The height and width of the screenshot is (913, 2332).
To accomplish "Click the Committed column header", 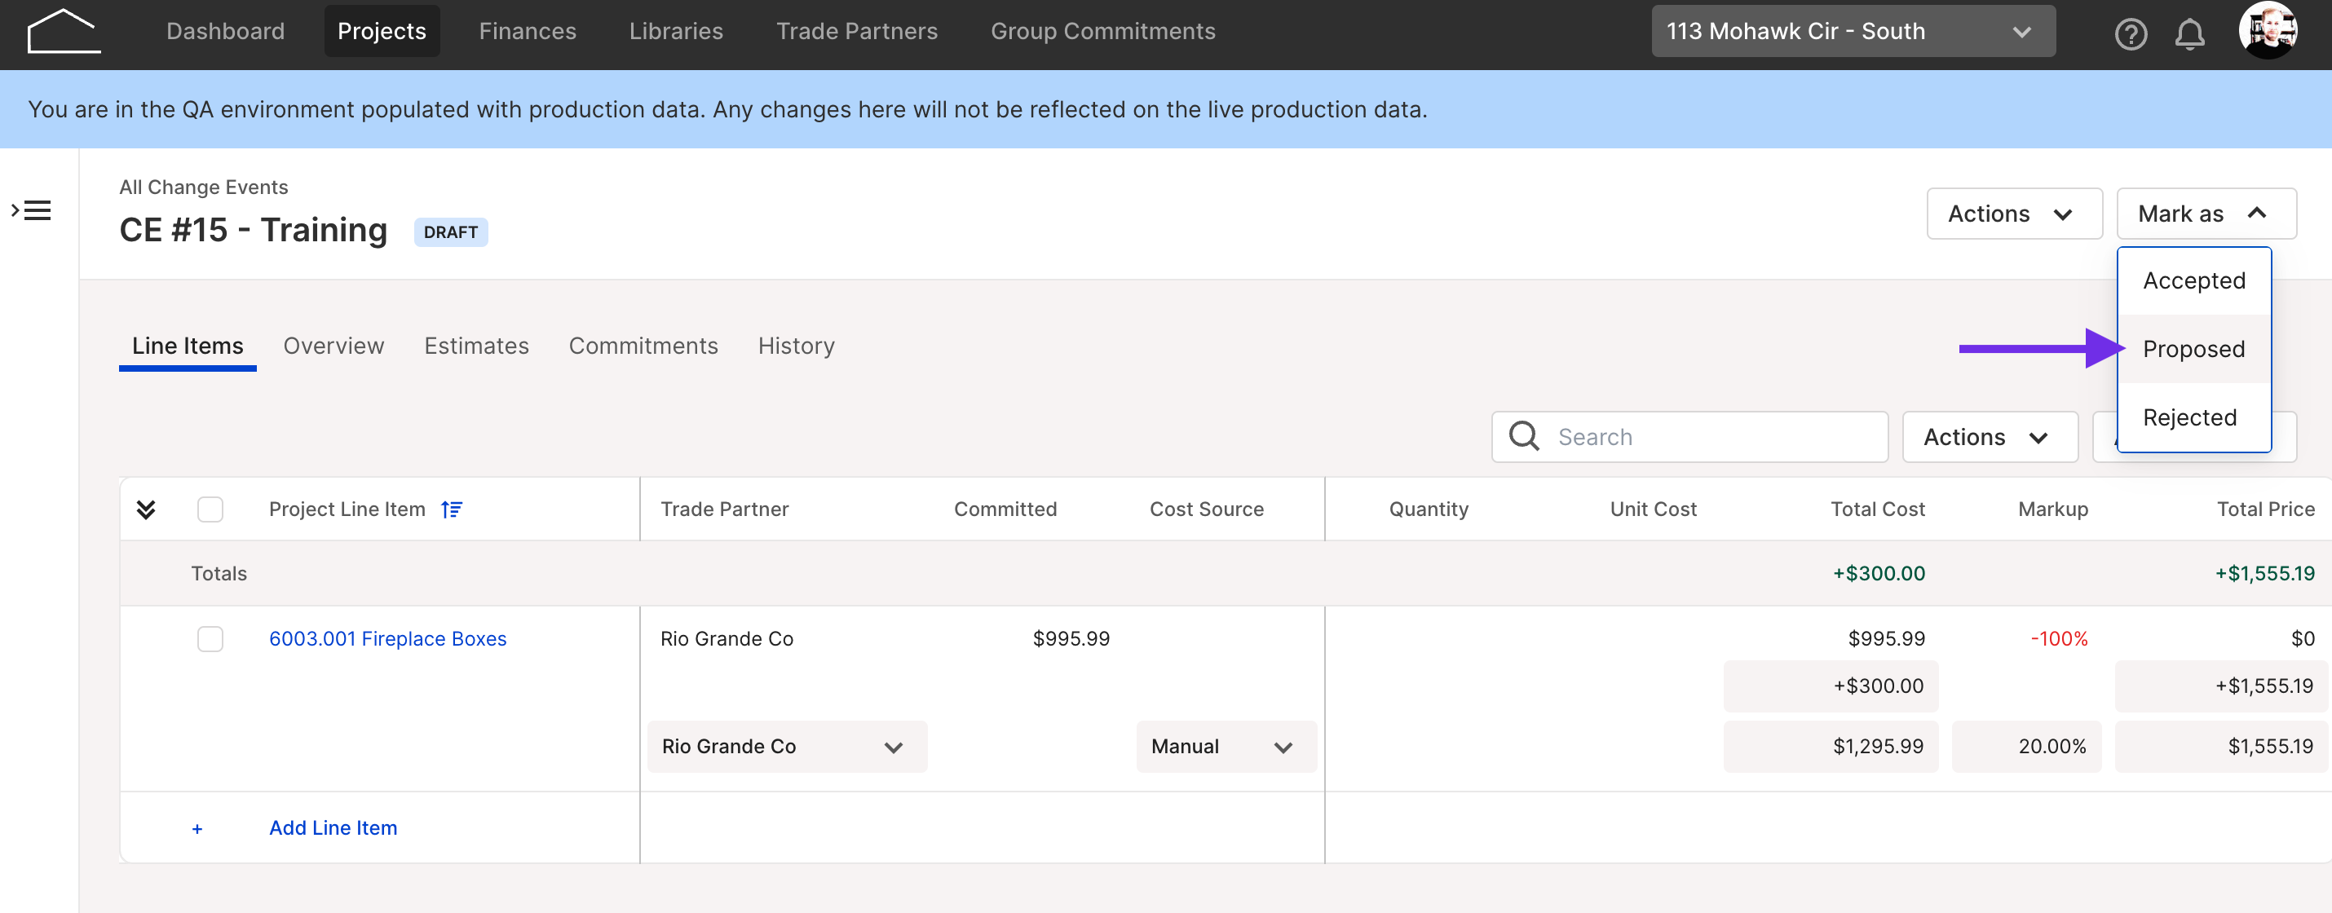I will (1005, 509).
